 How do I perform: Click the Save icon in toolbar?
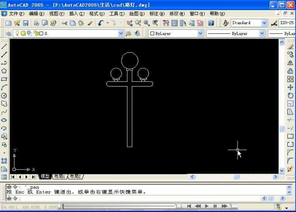(26, 23)
